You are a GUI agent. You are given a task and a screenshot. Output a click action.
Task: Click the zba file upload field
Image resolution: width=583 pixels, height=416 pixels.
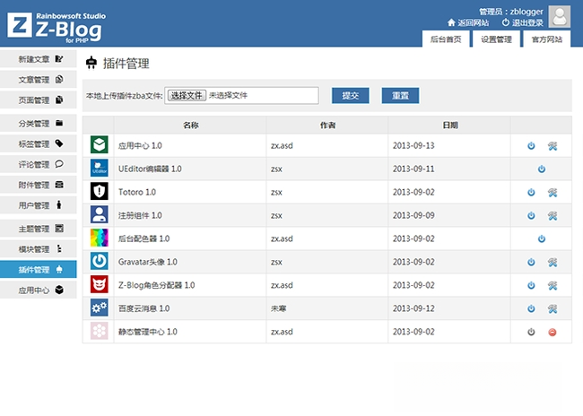pos(241,96)
